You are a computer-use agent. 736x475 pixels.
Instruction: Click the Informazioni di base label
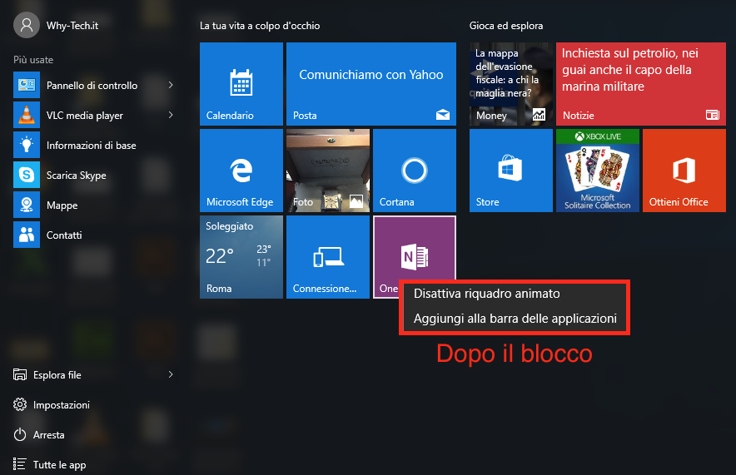pos(91,146)
